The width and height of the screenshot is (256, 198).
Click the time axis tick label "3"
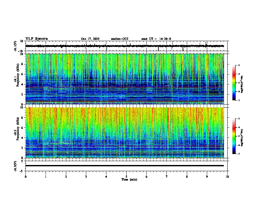[86, 177]
